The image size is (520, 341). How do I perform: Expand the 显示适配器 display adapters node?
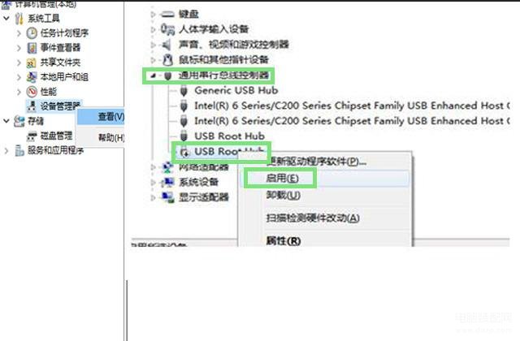153,198
